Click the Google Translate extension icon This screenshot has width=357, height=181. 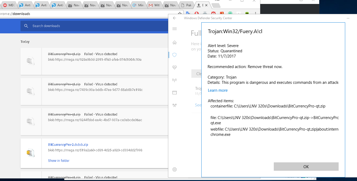188,13
